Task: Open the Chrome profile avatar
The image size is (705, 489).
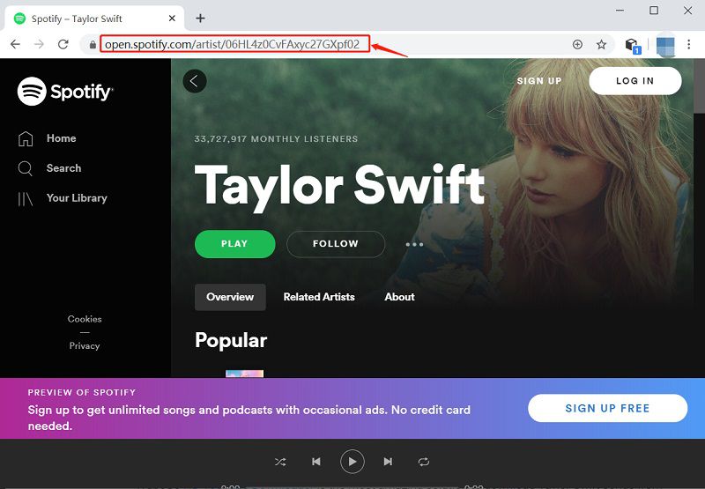Action: pyautogui.click(x=665, y=46)
